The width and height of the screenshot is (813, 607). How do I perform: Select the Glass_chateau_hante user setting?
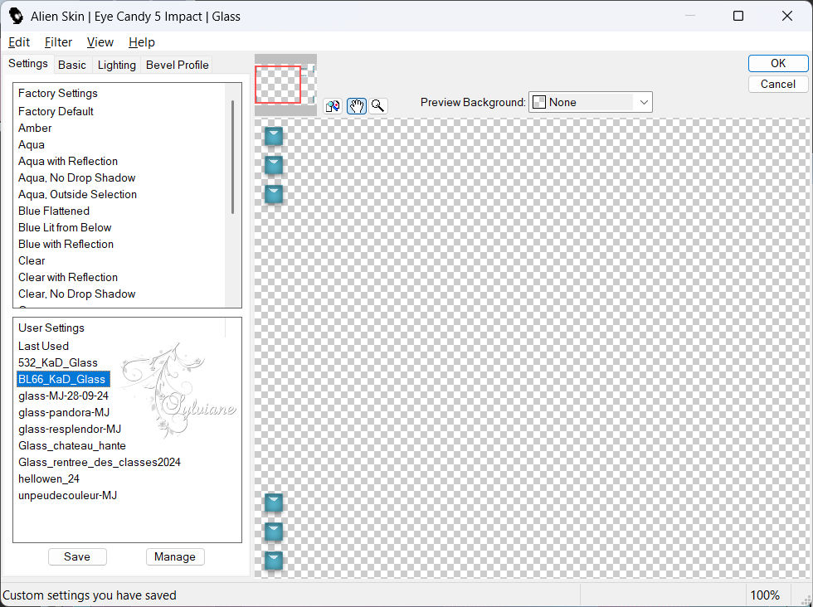click(71, 445)
